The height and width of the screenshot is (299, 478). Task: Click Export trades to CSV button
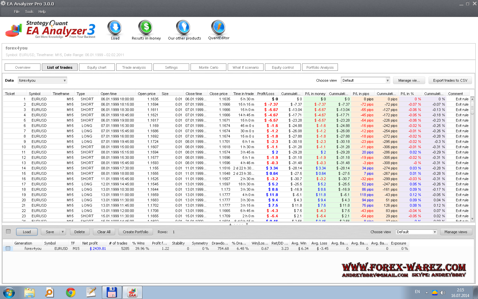[x=450, y=80]
